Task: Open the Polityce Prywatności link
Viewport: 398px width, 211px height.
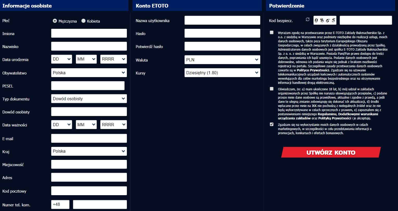Action: [313, 70]
